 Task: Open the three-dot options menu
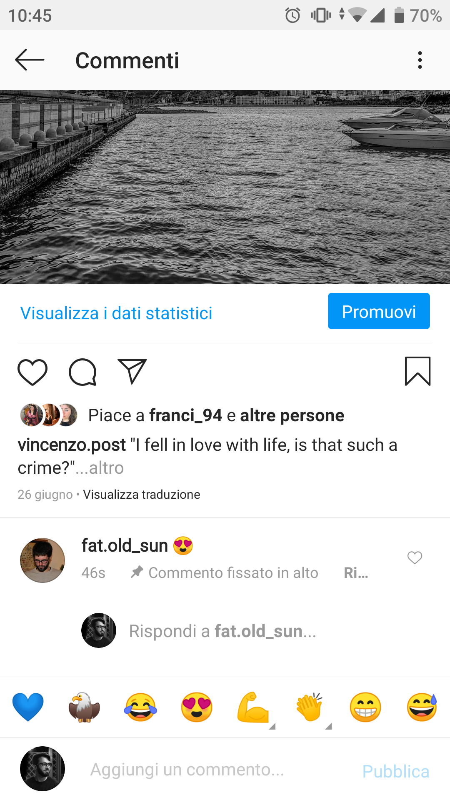pos(420,60)
